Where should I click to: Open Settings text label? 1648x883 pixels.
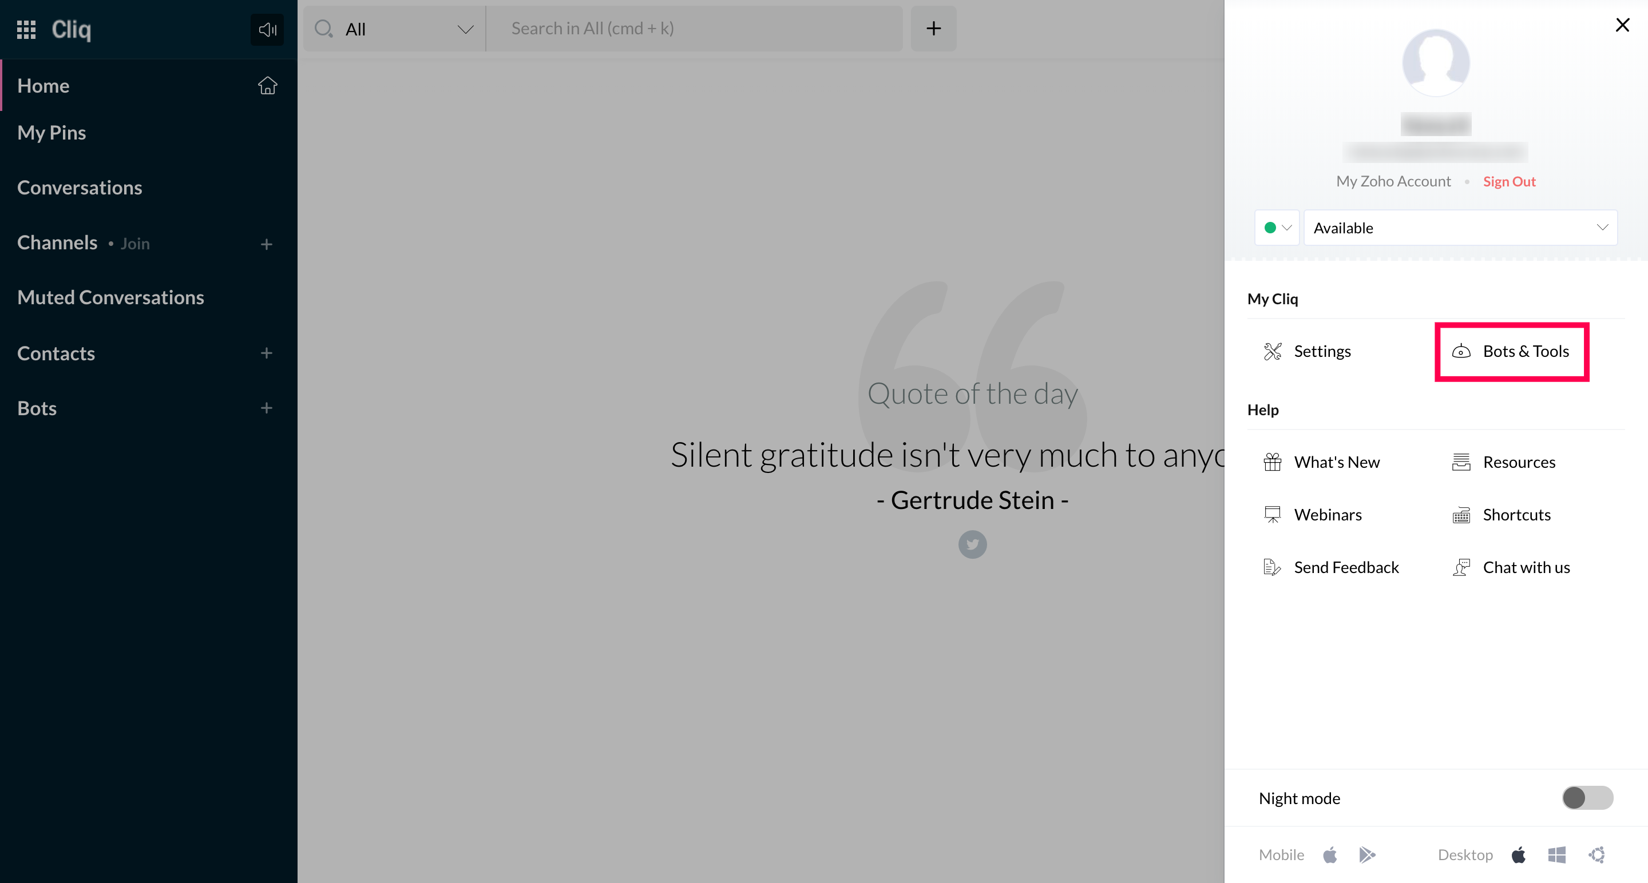1322,351
